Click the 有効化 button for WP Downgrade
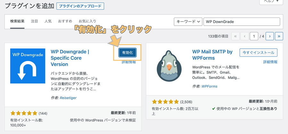The height and width of the screenshot is (134, 288). pos(127,52)
